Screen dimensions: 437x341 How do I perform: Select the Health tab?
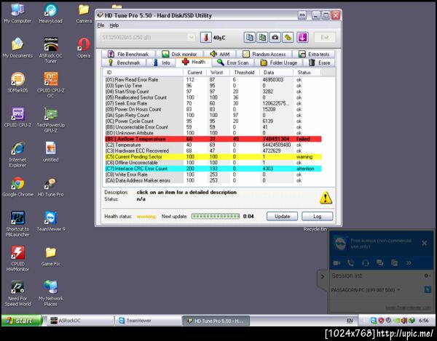click(x=194, y=62)
